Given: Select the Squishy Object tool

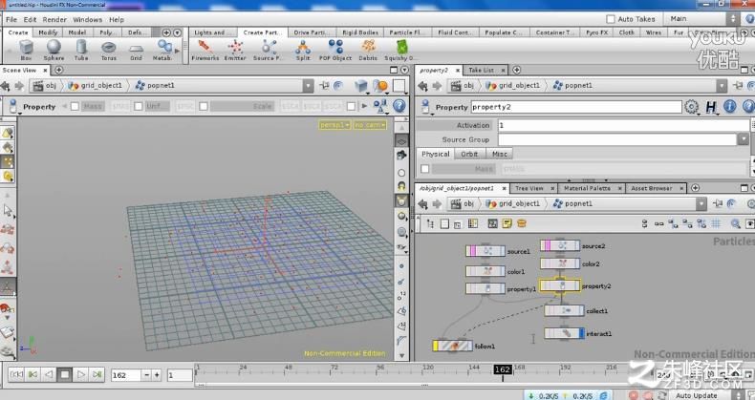Looking at the screenshot, I should (x=400, y=50).
